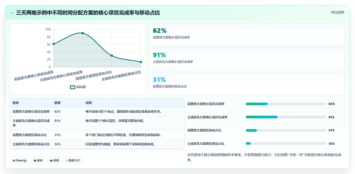Click the 31% data card
The image size is (355, 174).
tap(247, 84)
